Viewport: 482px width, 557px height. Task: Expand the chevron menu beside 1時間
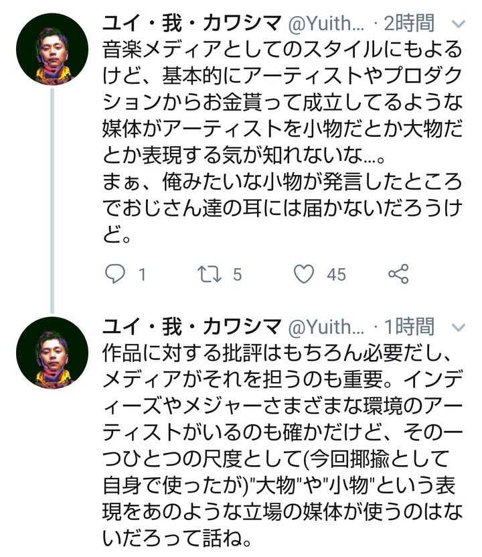click(x=459, y=328)
